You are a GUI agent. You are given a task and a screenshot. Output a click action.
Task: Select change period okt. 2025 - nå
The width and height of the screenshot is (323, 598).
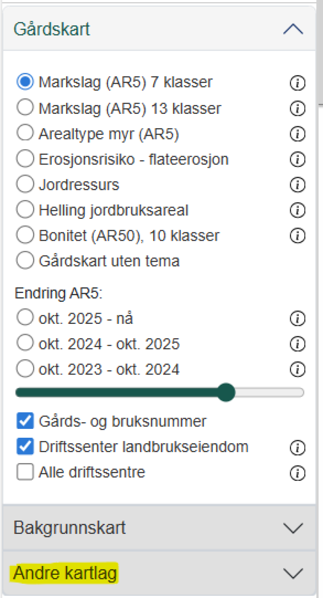(x=25, y=318)
